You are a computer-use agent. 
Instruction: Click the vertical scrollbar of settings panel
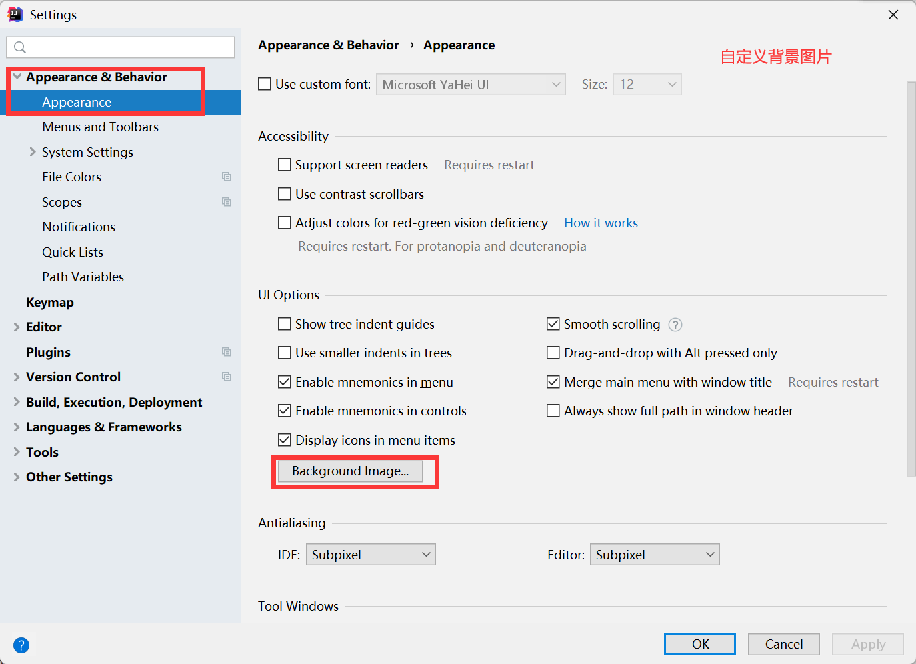point(911,280)
